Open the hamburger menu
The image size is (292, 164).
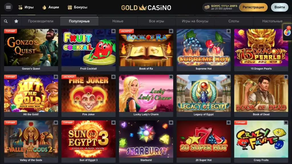click(x=8, y=7)
